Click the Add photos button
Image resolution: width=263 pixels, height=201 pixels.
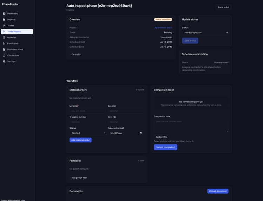(x=162, y=137)
